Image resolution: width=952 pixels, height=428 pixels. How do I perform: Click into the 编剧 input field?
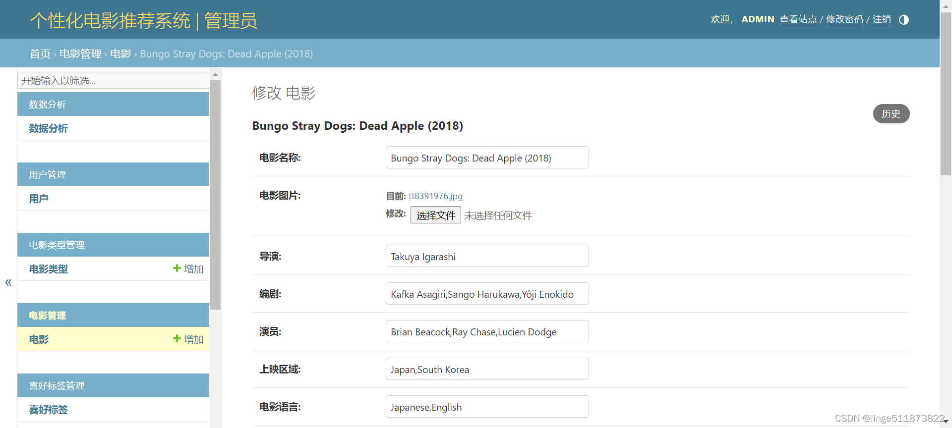tap(487, 294)
